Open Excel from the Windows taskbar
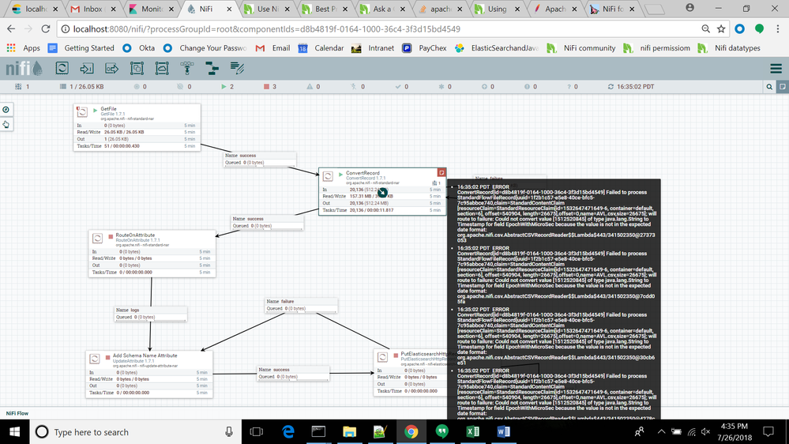 point(472,431)
